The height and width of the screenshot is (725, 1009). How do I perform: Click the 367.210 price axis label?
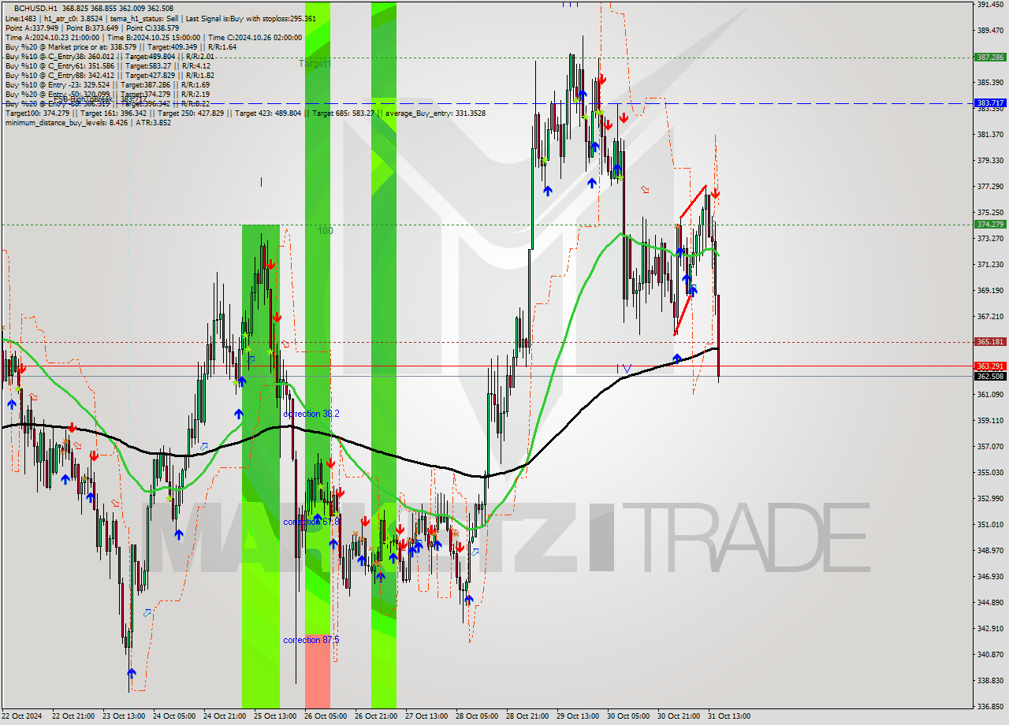pyautogui.click(x=990, y=317)
